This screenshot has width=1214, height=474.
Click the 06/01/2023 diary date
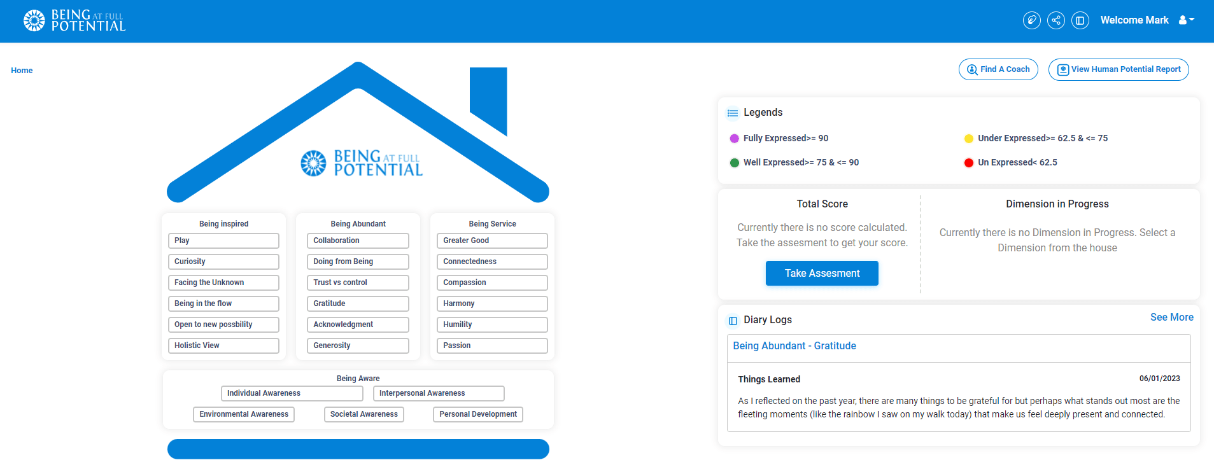pos(1159,379)
